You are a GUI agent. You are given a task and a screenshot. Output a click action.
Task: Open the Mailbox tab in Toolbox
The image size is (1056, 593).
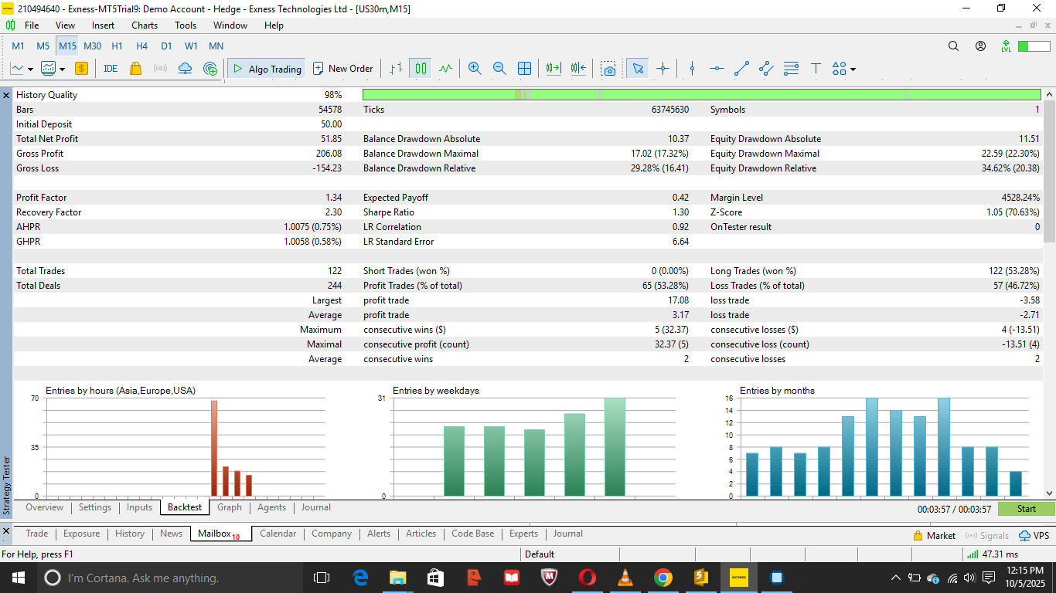216,534
